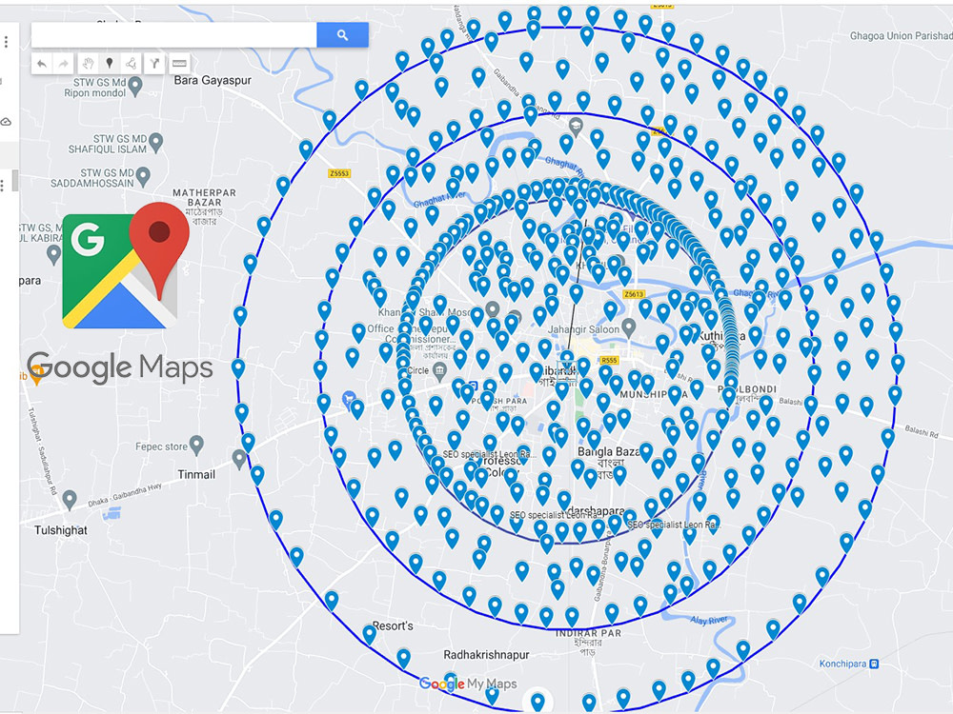Viewport: 953px width, 714px height.
Task: Select the hand pan tool
Action: pyautogui.click(x=88, y=64)
